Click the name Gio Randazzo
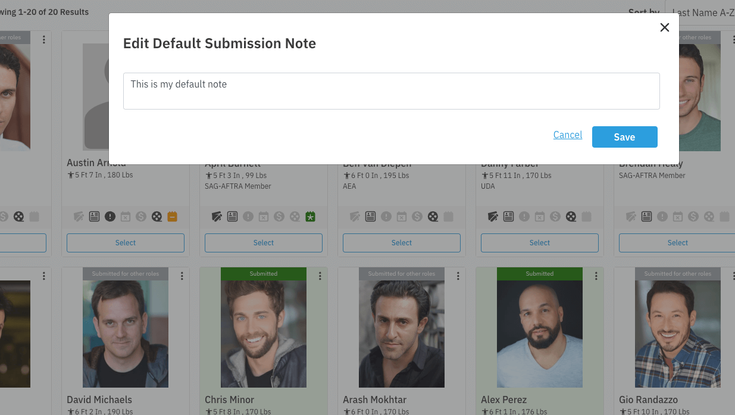Image resolution: width=735 pixels, height=415 pixels. [x=648, y=400]
